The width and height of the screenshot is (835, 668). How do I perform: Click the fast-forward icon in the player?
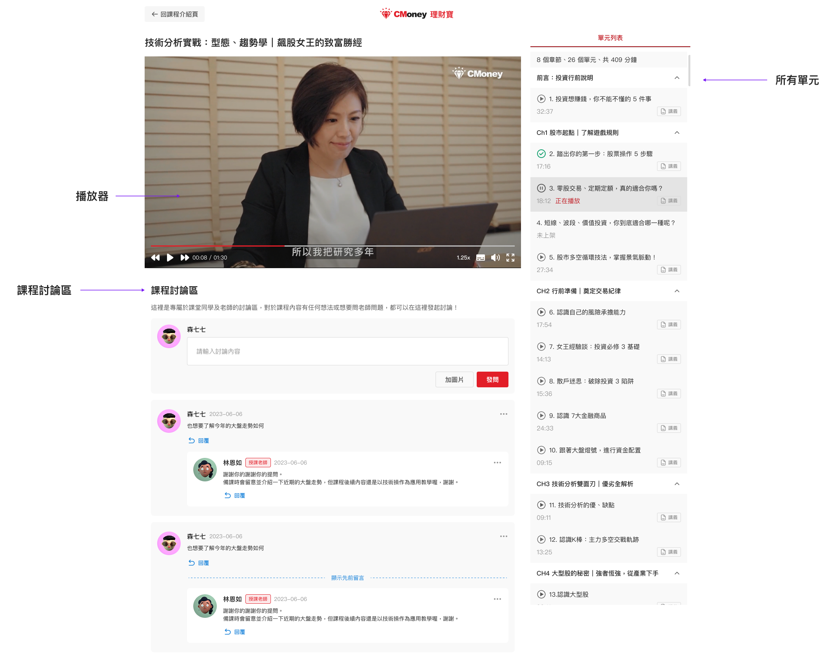pyautogui.click(x=185, y=258)
